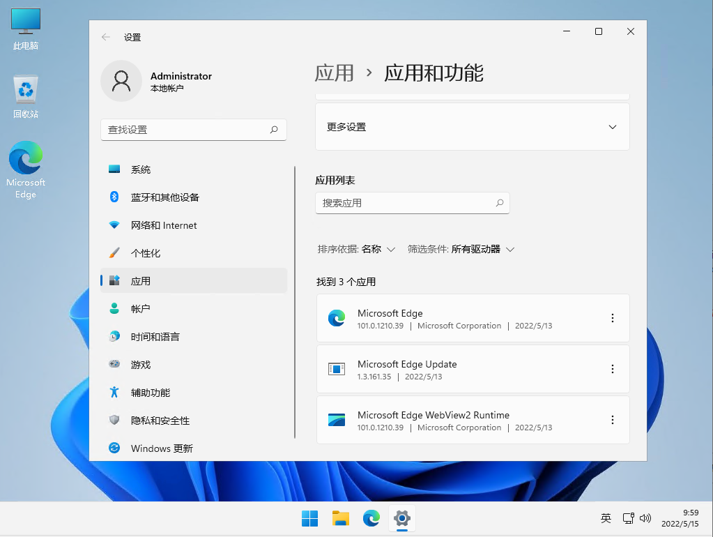This screenshot has height=537, width=713.
Task: Click the 找到 3 个应用 text
Action: tap(346, 282)
